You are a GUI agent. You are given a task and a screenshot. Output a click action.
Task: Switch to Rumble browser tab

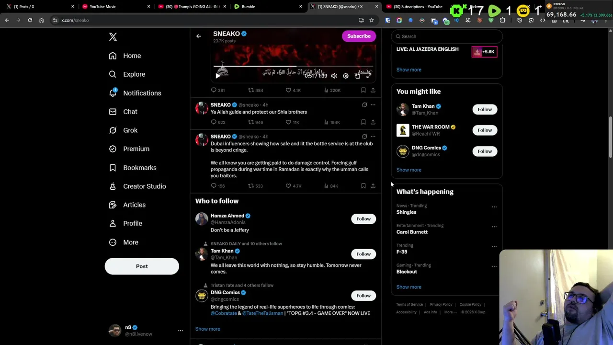pyautogui.click(x=267, y=7)
